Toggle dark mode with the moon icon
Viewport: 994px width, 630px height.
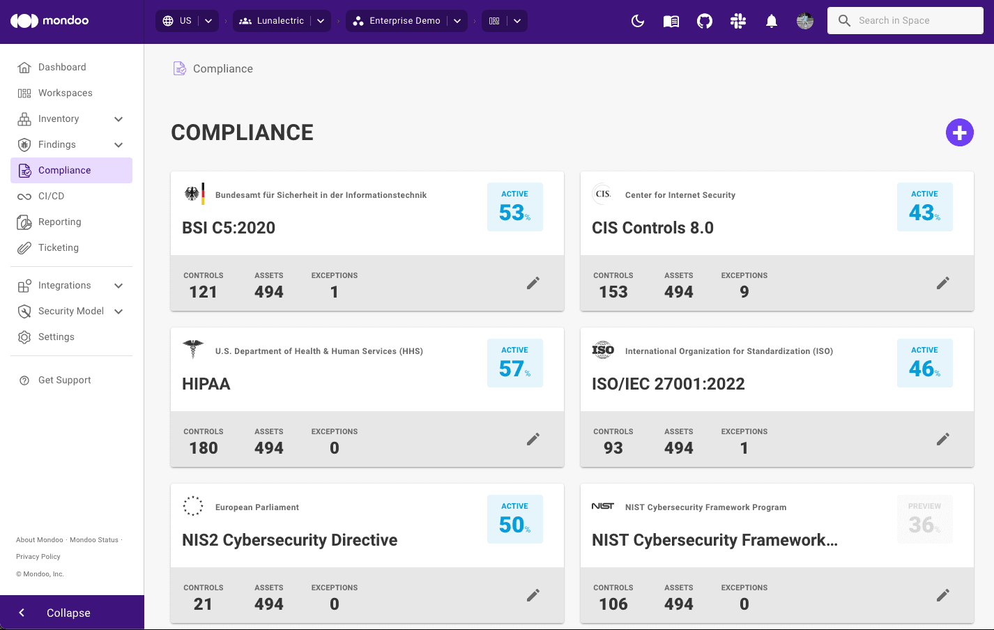click(637, 20)
